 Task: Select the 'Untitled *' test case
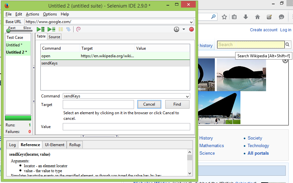18,45
